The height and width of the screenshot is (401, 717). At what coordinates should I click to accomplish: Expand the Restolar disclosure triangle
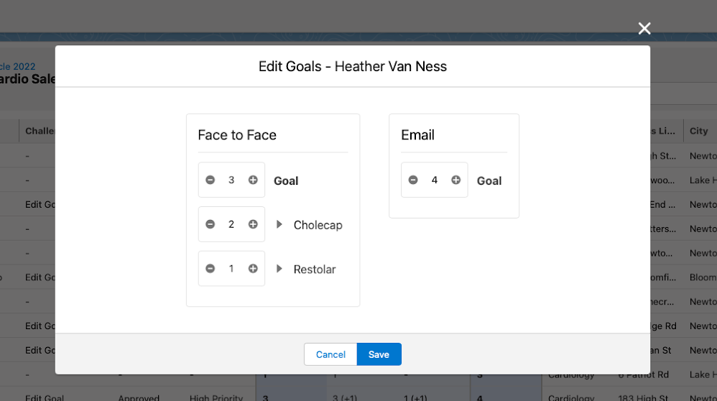tap(279, 269)
